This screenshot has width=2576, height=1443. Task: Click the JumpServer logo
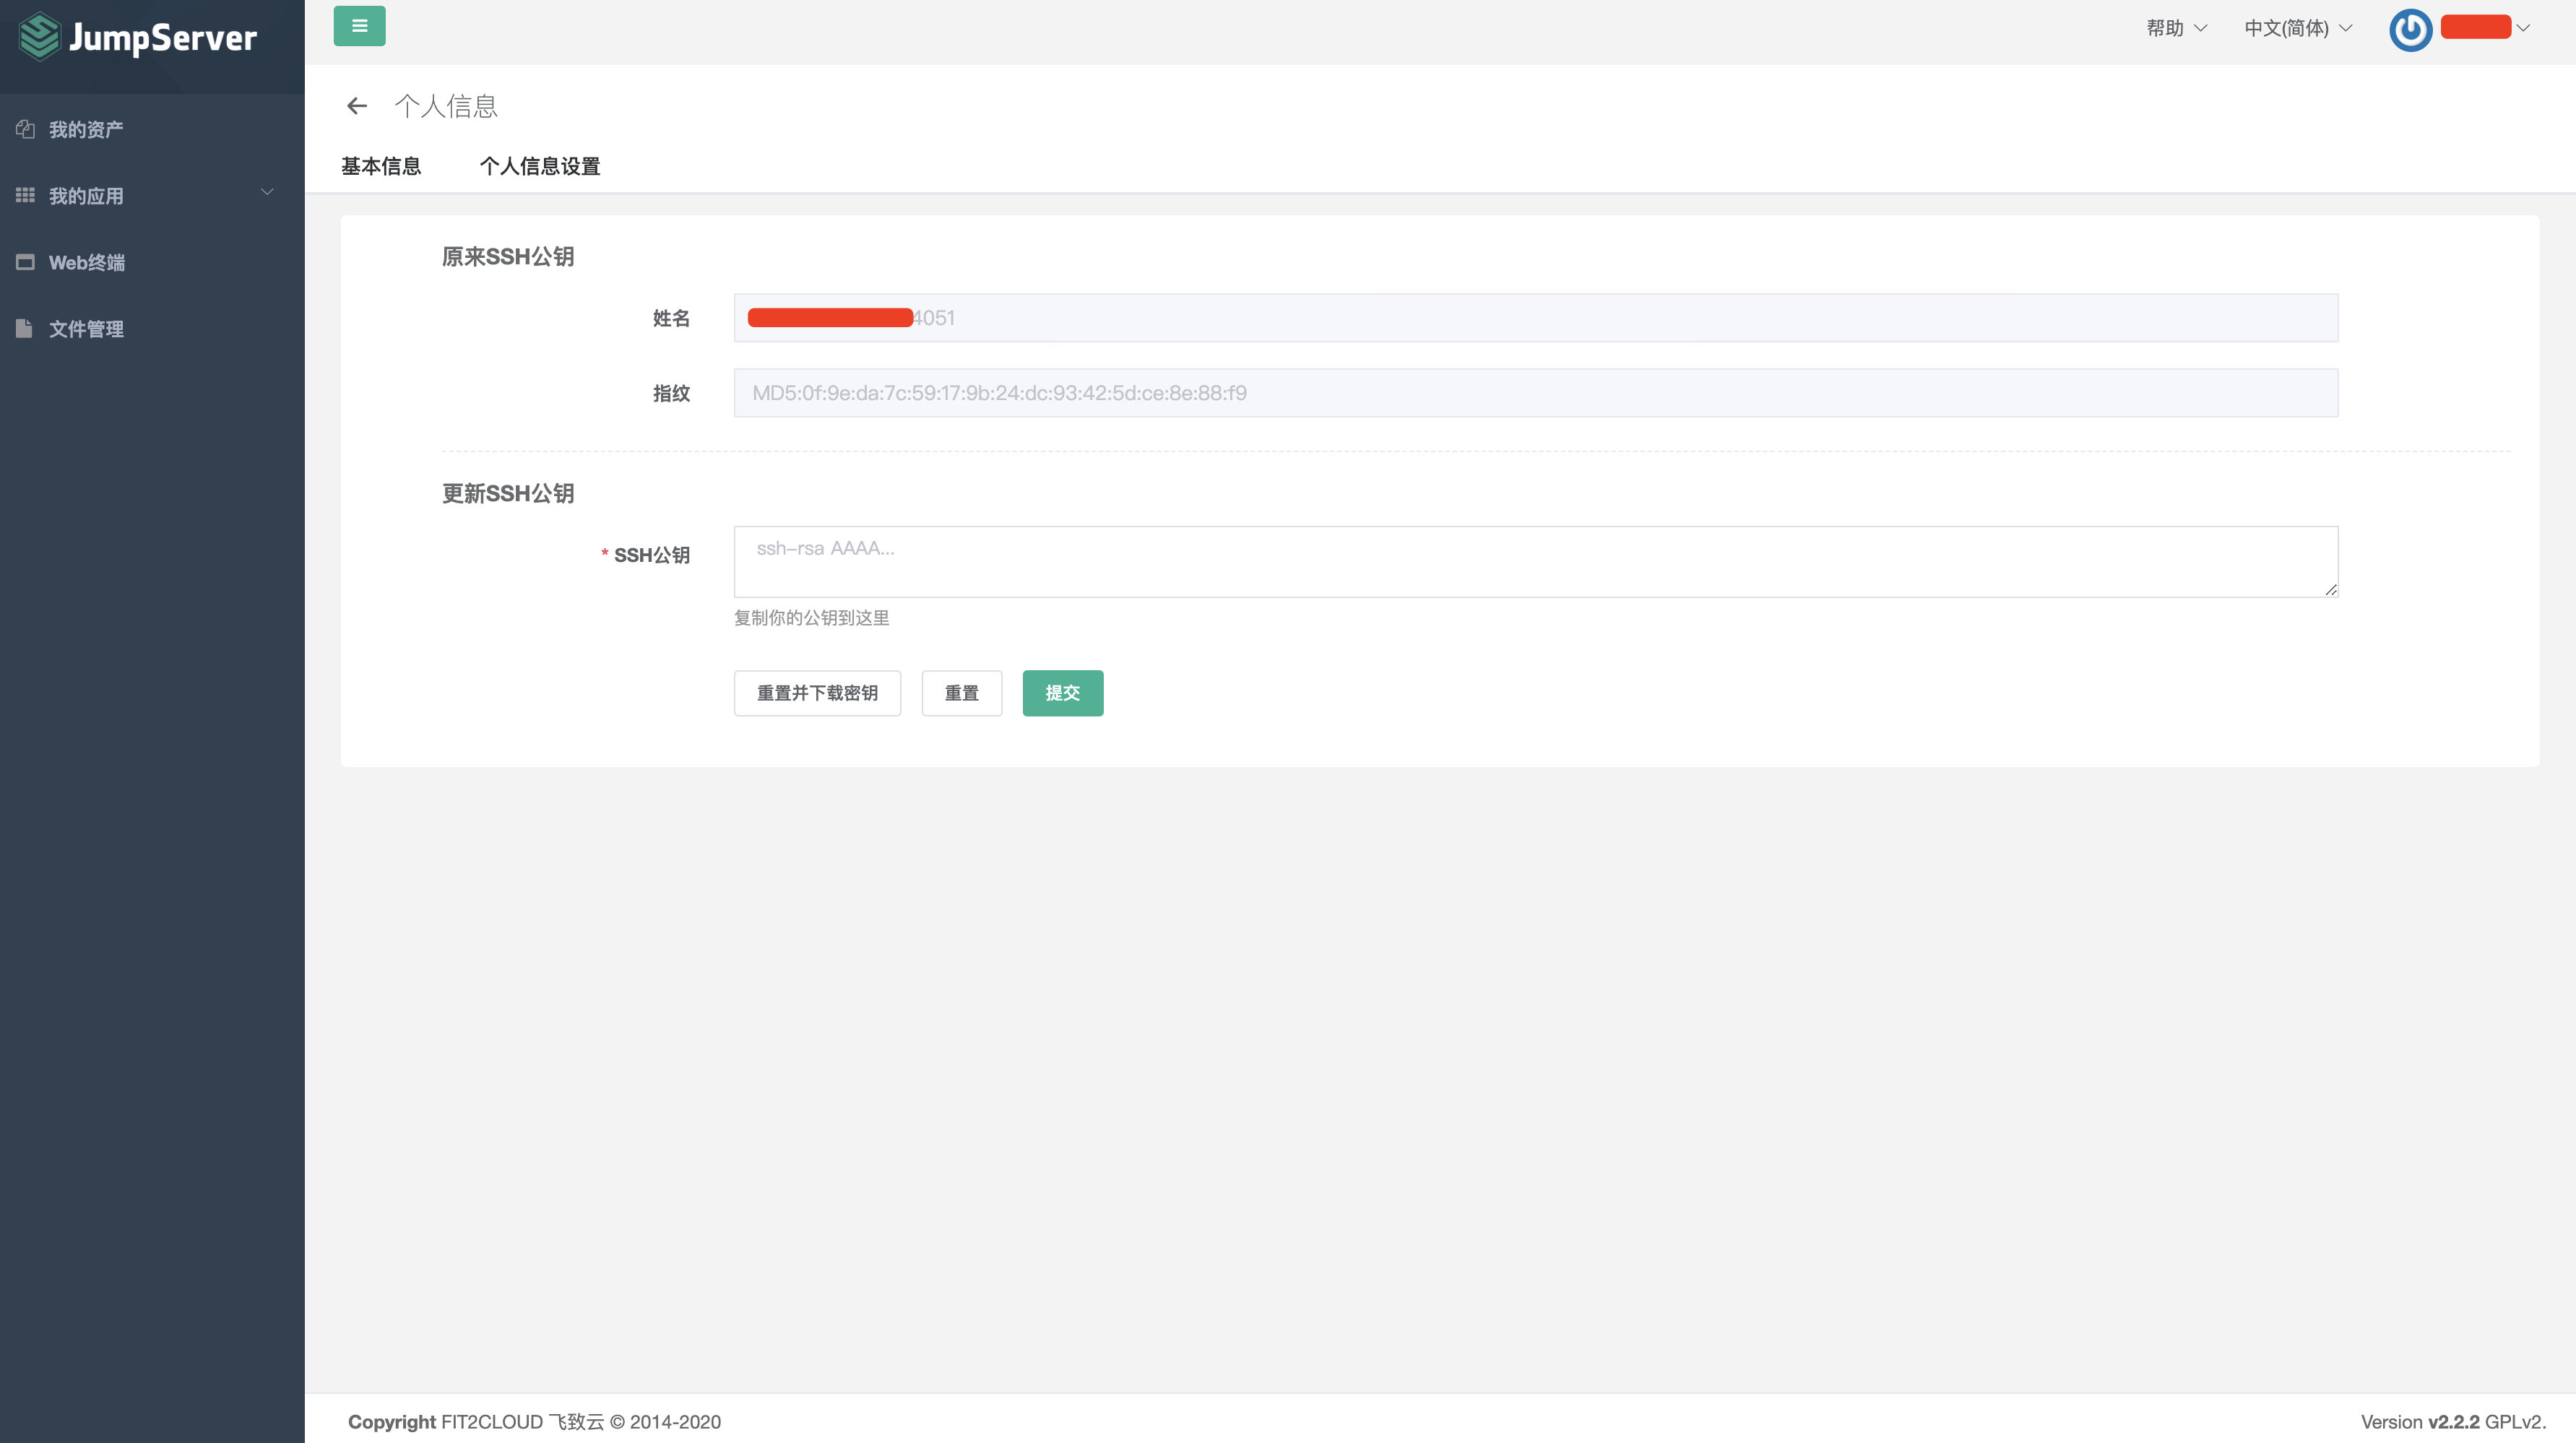[x=137, y=38]
